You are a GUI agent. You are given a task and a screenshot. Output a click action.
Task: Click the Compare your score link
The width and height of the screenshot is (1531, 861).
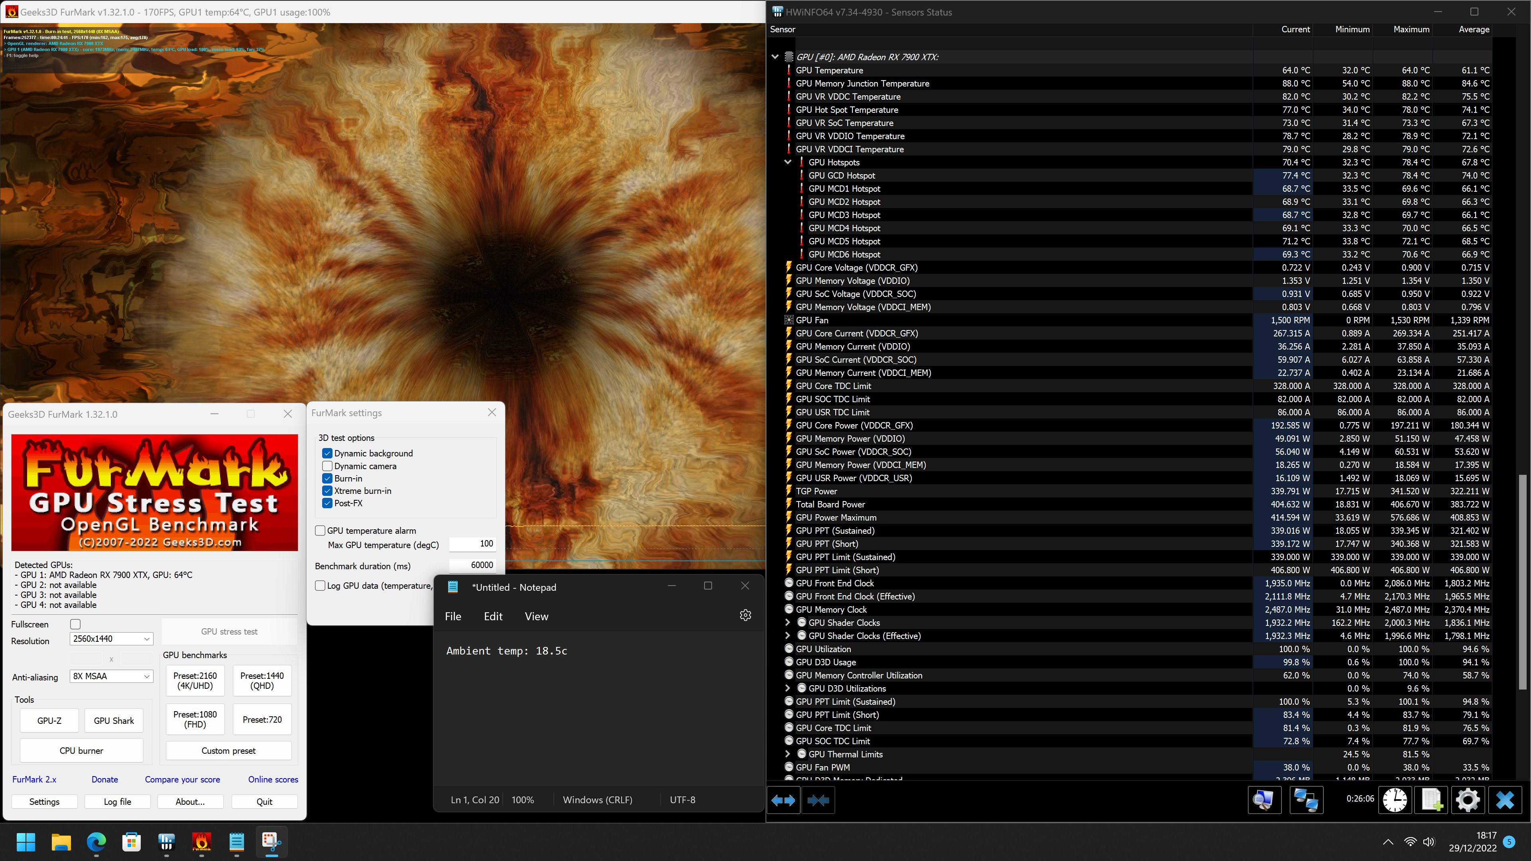point(183,780)
